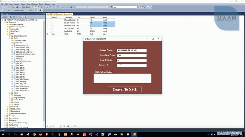Open the Edit menu
245x137 pixels.
(x=6, y=4)
